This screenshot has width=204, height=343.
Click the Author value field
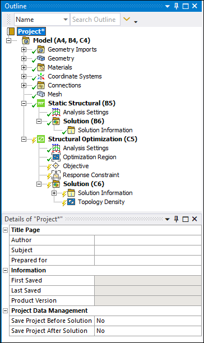click(148, 240)
